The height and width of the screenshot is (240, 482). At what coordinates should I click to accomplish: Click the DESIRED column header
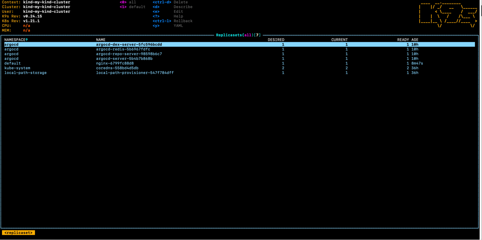(x=276, y=40)
